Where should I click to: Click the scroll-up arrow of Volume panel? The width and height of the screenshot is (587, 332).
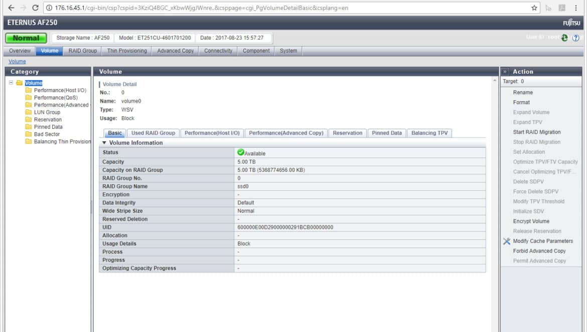pyautogui.click(x=495, y=80)
